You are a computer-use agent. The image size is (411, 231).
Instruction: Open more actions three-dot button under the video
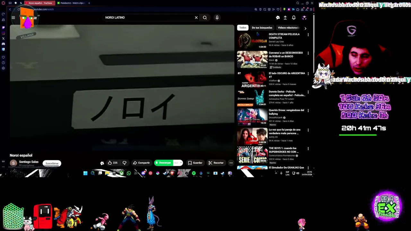coord(231,163)
